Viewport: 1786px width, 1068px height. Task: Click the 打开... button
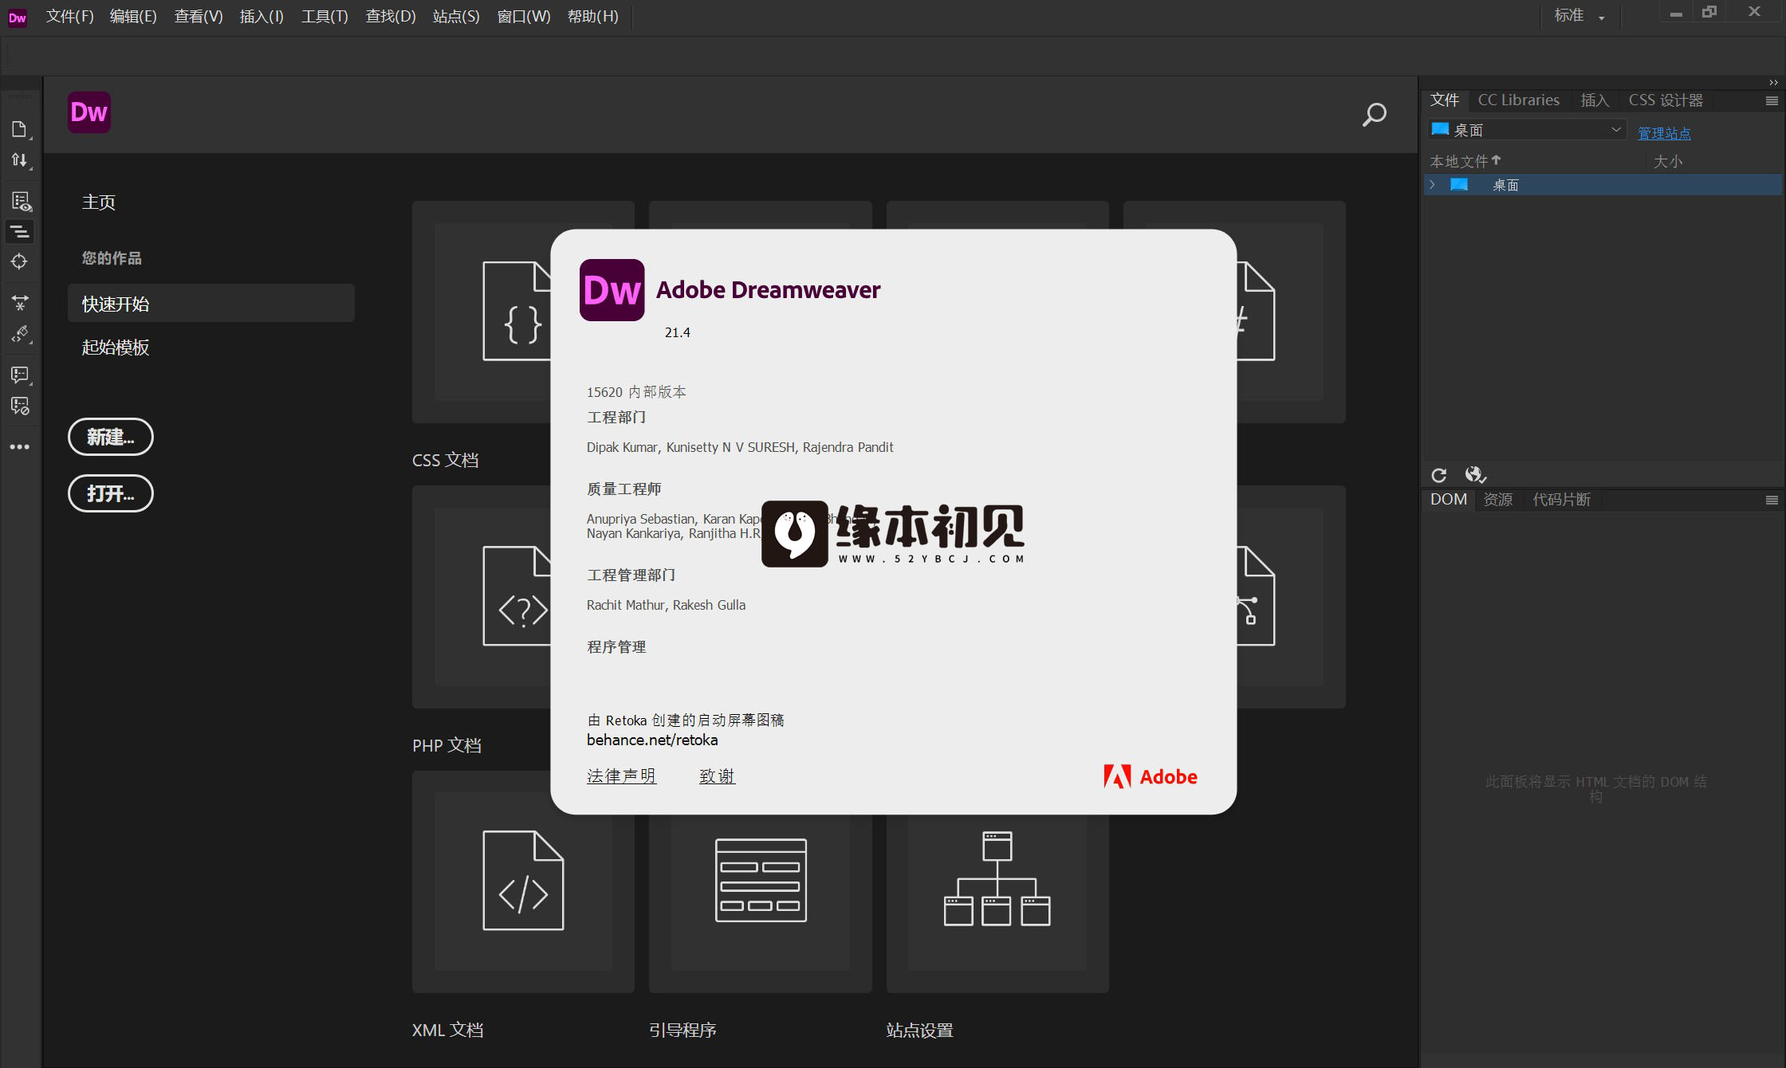[111, 493]
